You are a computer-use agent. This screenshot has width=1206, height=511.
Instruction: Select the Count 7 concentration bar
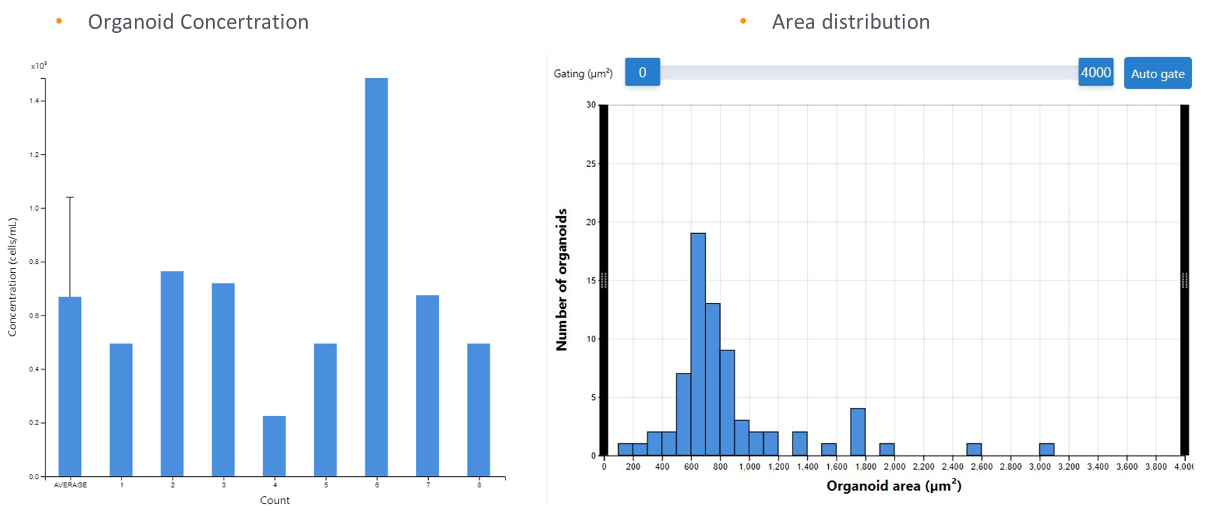tap(427, 385)
